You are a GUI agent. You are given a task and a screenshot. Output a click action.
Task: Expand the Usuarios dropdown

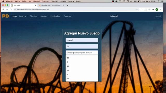pos(23,16)
